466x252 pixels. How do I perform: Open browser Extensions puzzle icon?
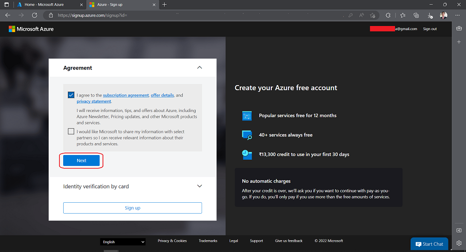coord(389,16)
